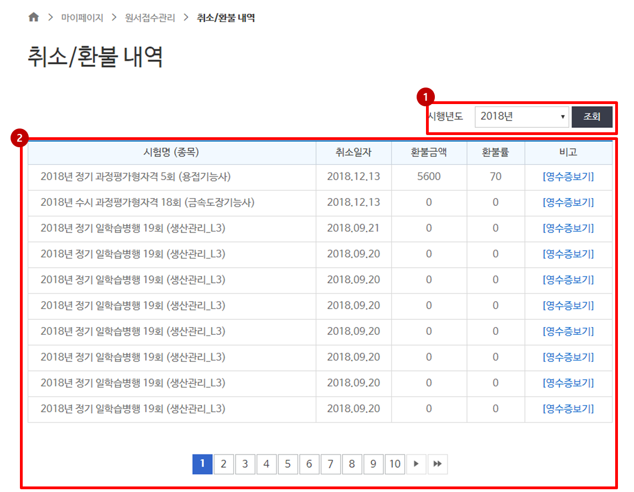Click the 조회 search button
Image resolution: width=634 pixels, height=492 pixels.
point(591,117)
